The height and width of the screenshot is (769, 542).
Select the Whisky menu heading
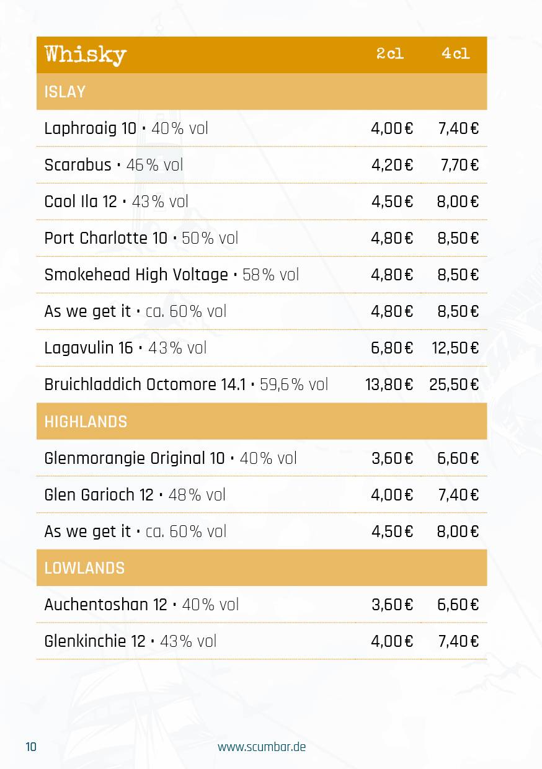pyautogui.click(x=86, y=55)
